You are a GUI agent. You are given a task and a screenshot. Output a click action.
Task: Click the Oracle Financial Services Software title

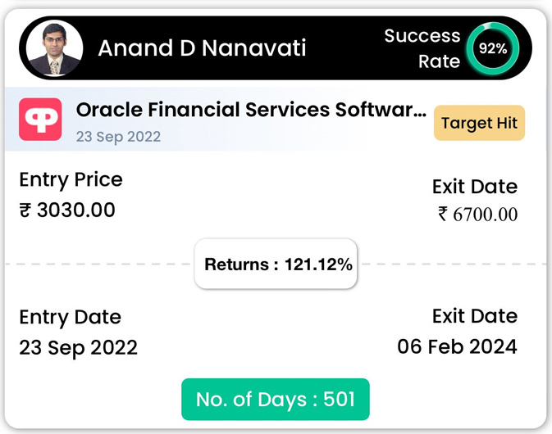[x=251, y=109]
